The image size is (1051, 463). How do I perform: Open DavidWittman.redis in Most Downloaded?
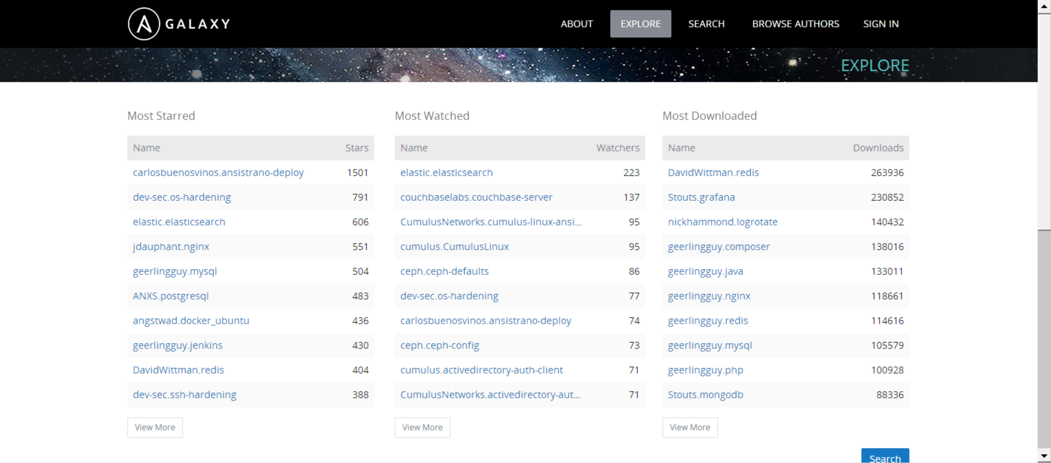coord(713,172)
